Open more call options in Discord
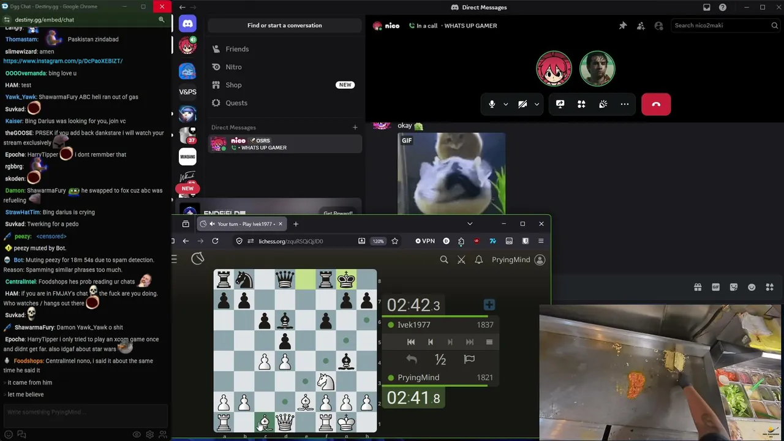The image size is (784, 441). 625,104
